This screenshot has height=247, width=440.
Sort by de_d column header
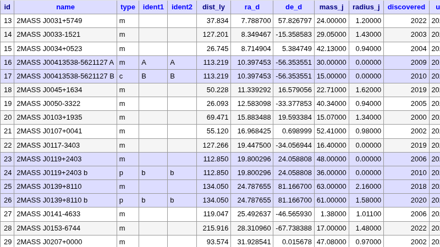click(293, 7)
